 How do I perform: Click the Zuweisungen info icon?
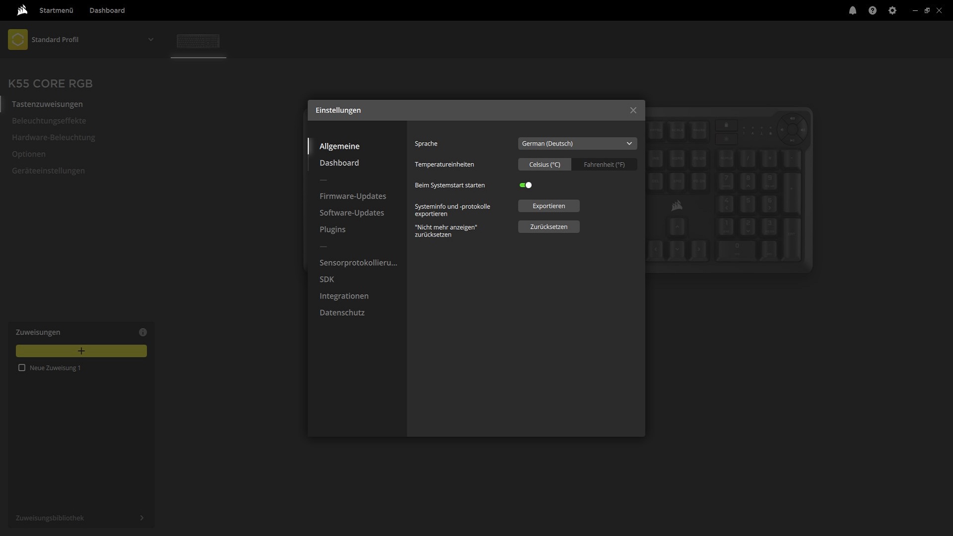click(x=143, y=333)
